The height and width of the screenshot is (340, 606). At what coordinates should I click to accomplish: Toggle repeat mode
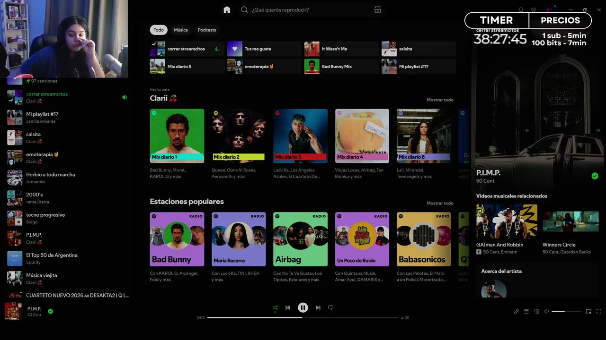coord(331,307)
